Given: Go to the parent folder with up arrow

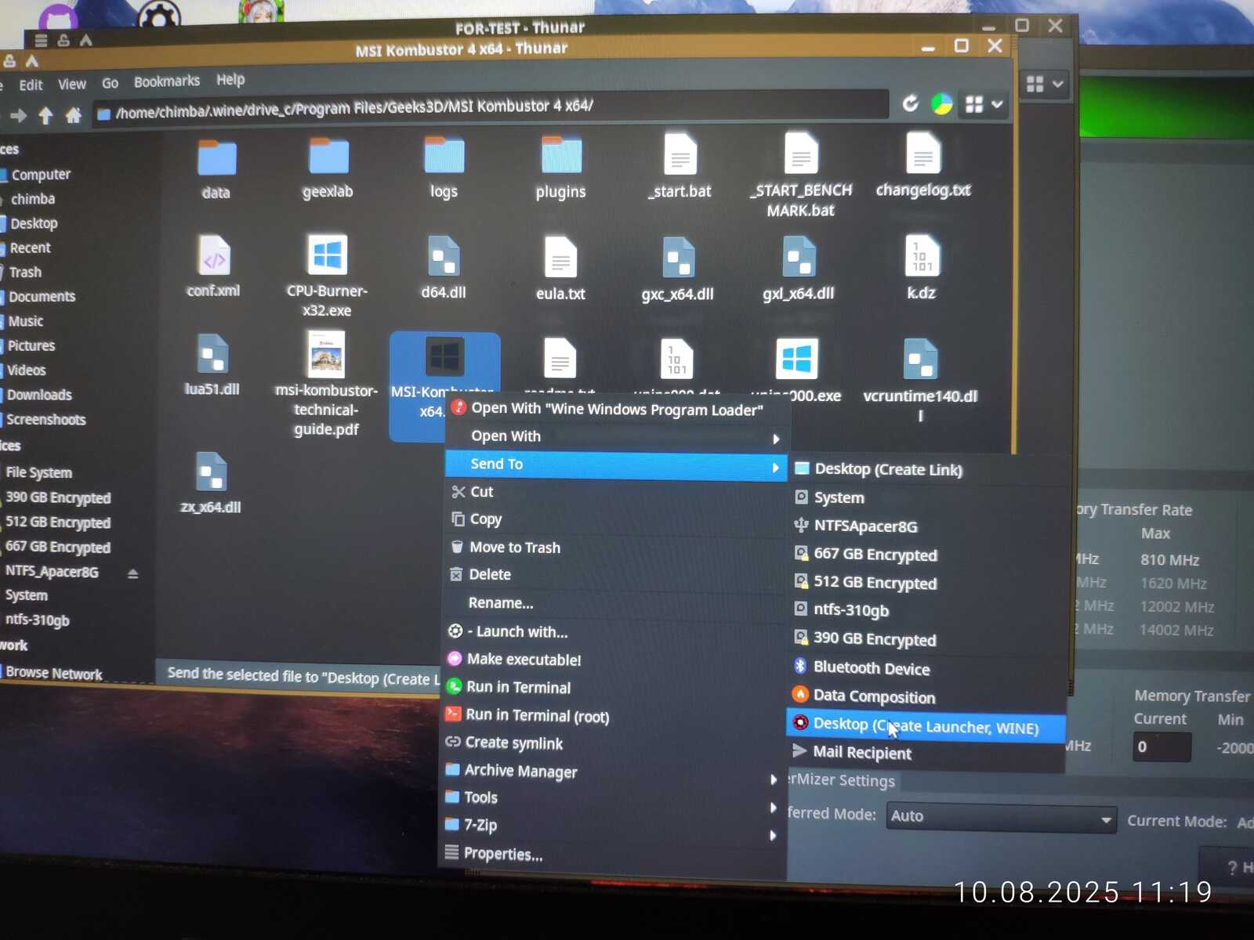Looking at the screenshot, I should pos(45,117).
